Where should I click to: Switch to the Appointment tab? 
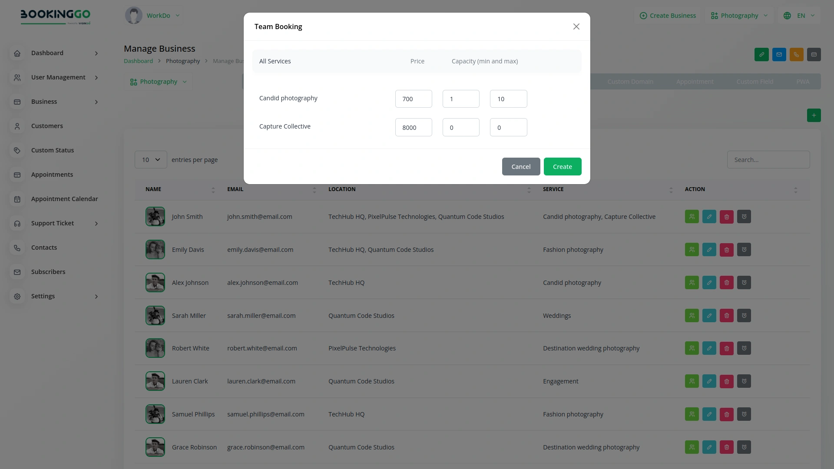click(695, 81)
